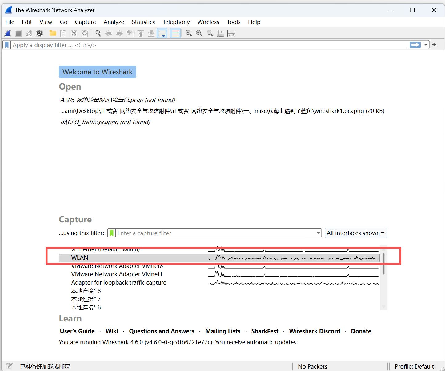Open the capture filter dropdown arrow
This screenshot has width=445, height=371.
pyautogui.click(x=318, y=233)
